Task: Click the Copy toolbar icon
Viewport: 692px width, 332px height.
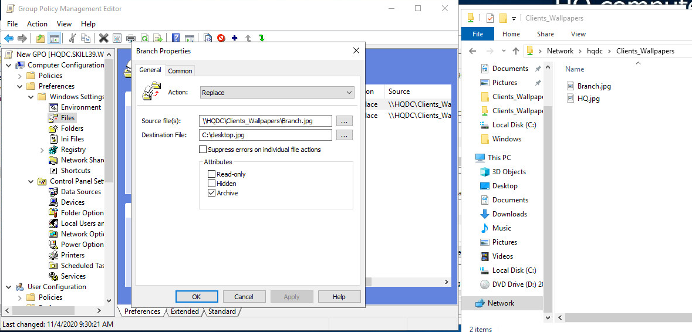Action: point(86,38)
